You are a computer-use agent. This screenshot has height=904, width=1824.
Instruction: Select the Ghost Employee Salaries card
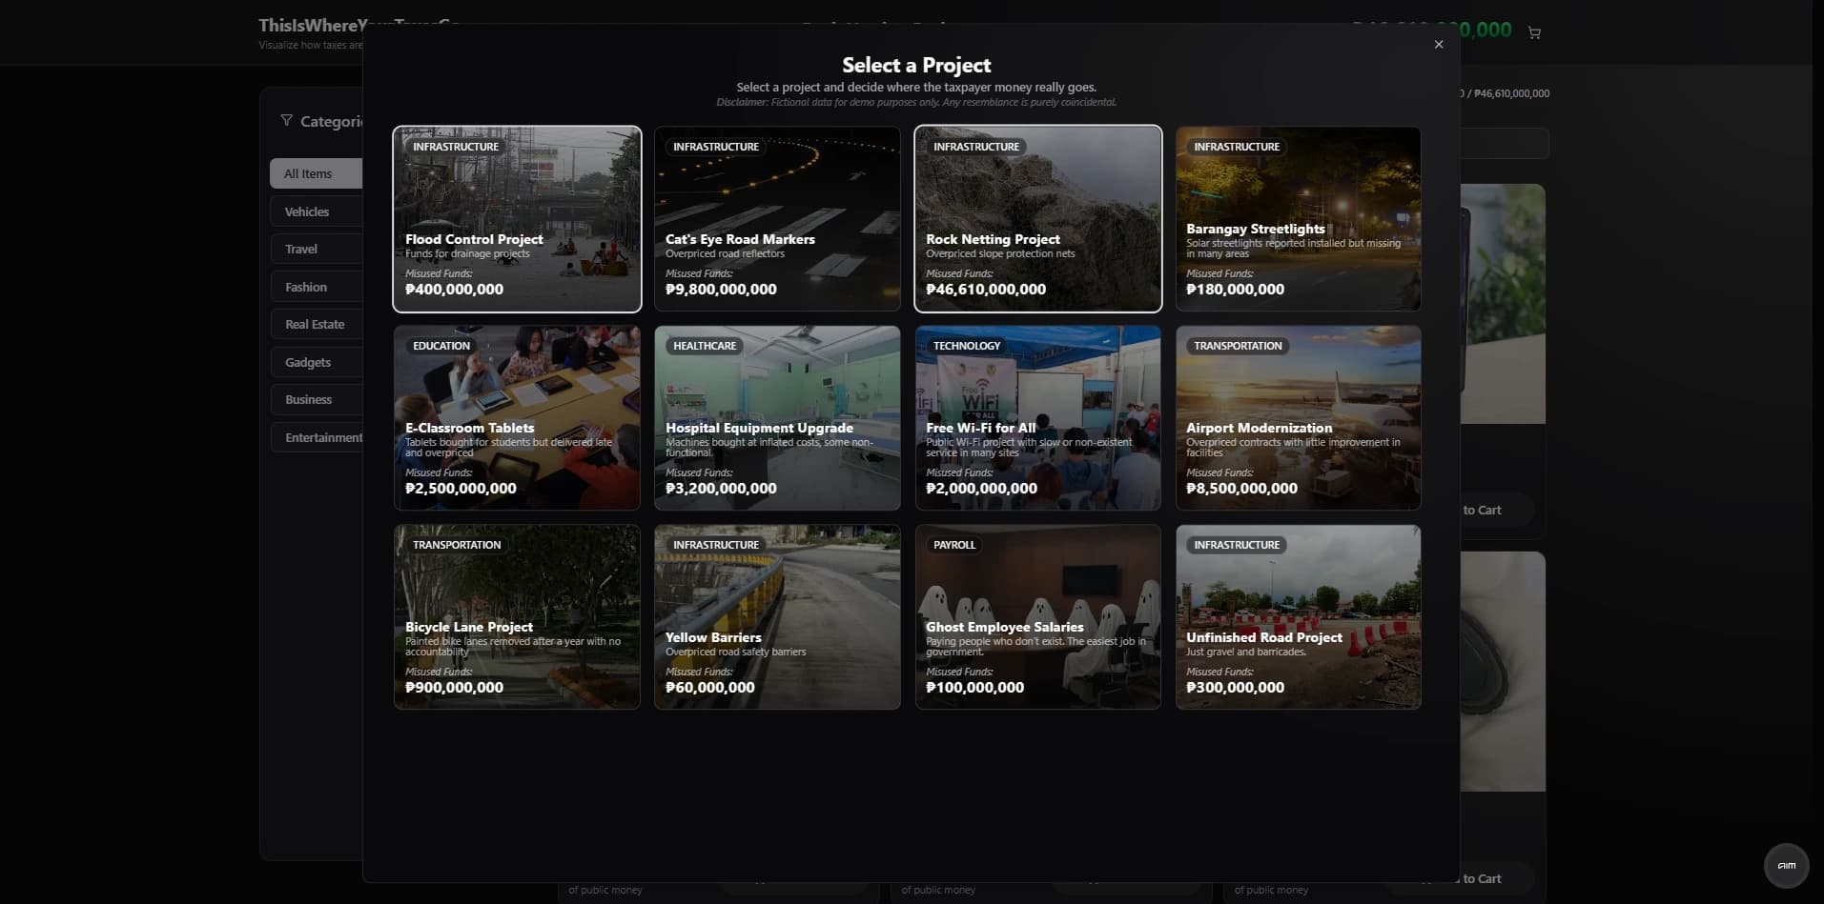pyautogui.click(x=1037, y=617)
